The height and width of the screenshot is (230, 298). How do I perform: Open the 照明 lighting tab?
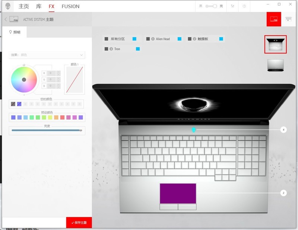tap(15, 32)
